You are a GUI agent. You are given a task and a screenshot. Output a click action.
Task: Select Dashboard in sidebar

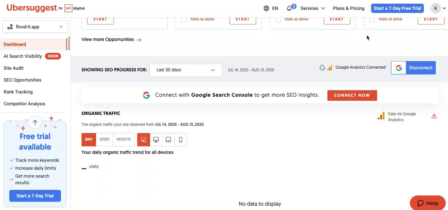(x=33, y=44)
